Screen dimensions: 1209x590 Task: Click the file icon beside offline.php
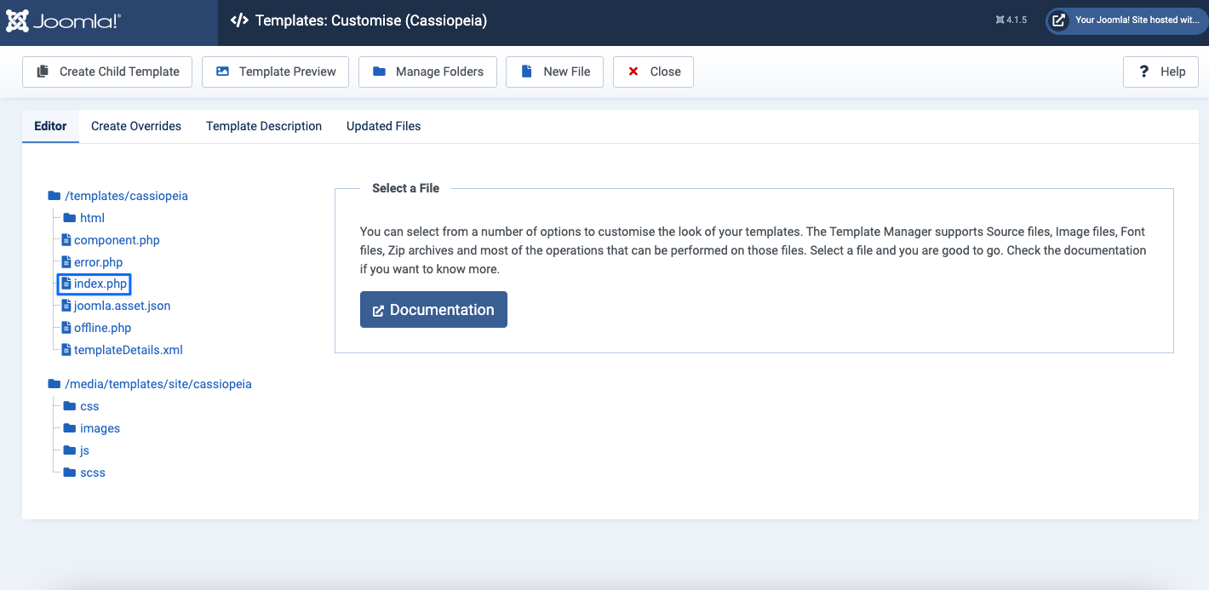[x=66, y=328]
